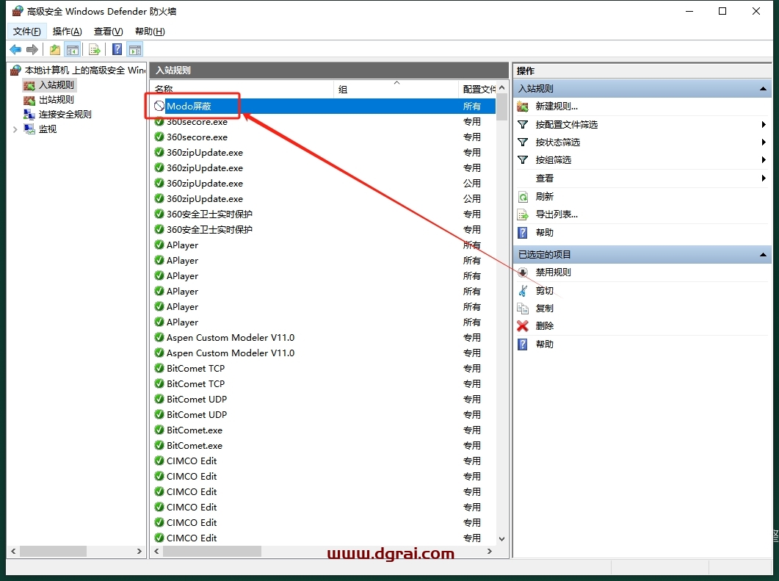
Task: Open 按状态筛选 filter submenu
Action: [x=557, y=142]
